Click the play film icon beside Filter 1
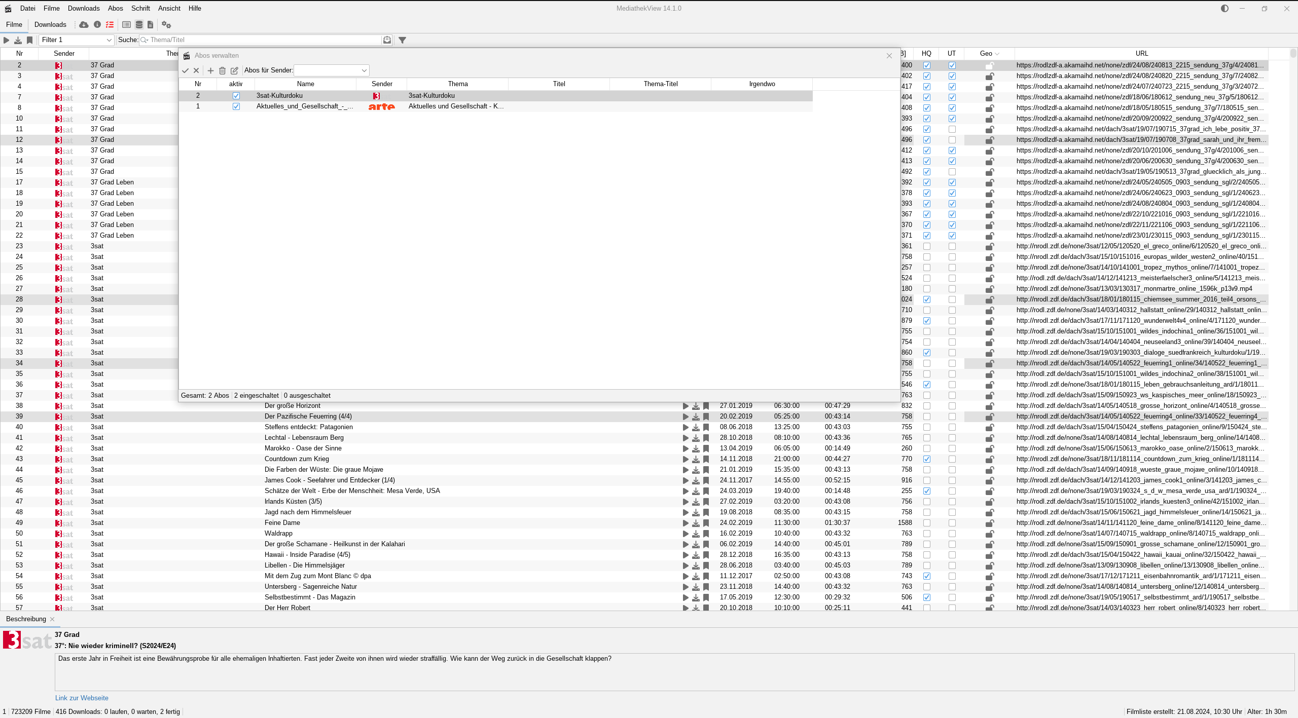 [7, 40]
